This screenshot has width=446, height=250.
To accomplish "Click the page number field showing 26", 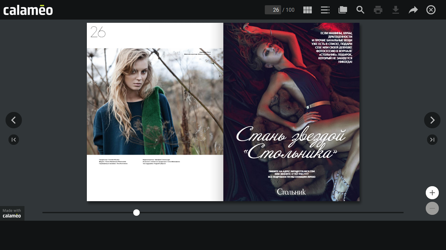I will pyautogui.click(x=273, y=10).
